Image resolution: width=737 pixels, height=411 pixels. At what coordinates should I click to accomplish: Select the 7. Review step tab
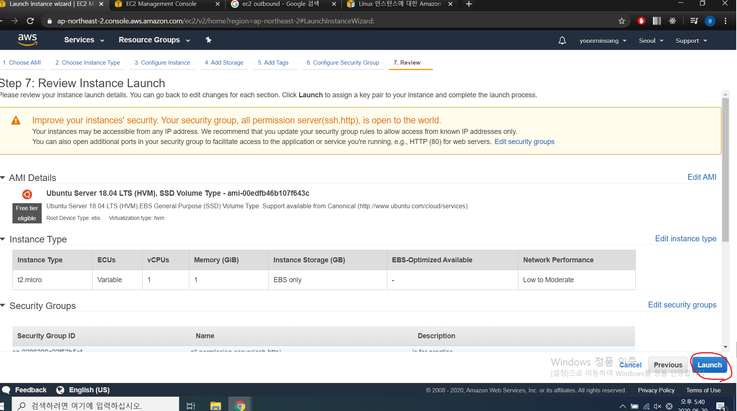407,63
